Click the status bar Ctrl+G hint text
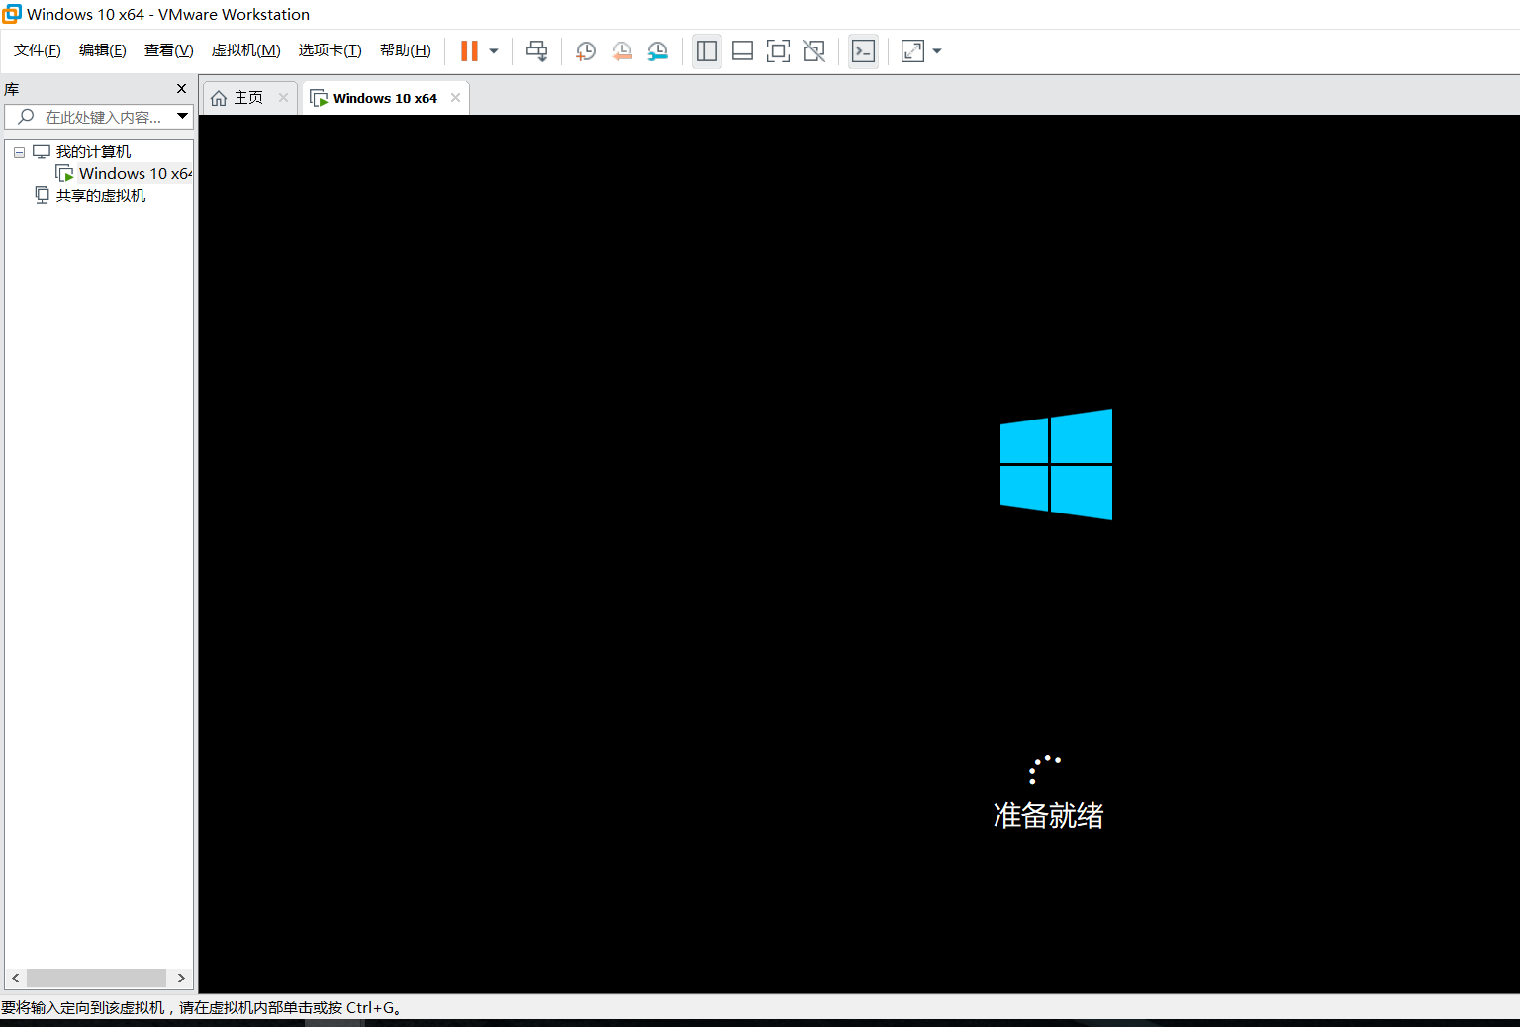This screenshot has height=1027, width=1520. [202, 1008]
